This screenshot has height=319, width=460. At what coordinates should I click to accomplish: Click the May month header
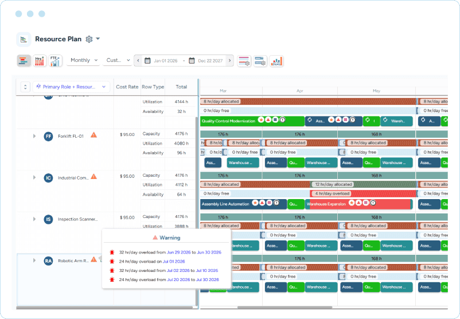click(376, 91)
